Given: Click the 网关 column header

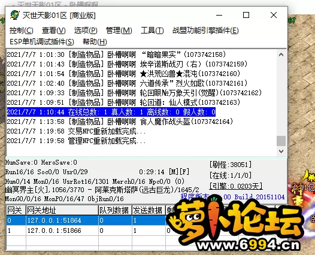Looking at the screenshot, I should [16, 210].
